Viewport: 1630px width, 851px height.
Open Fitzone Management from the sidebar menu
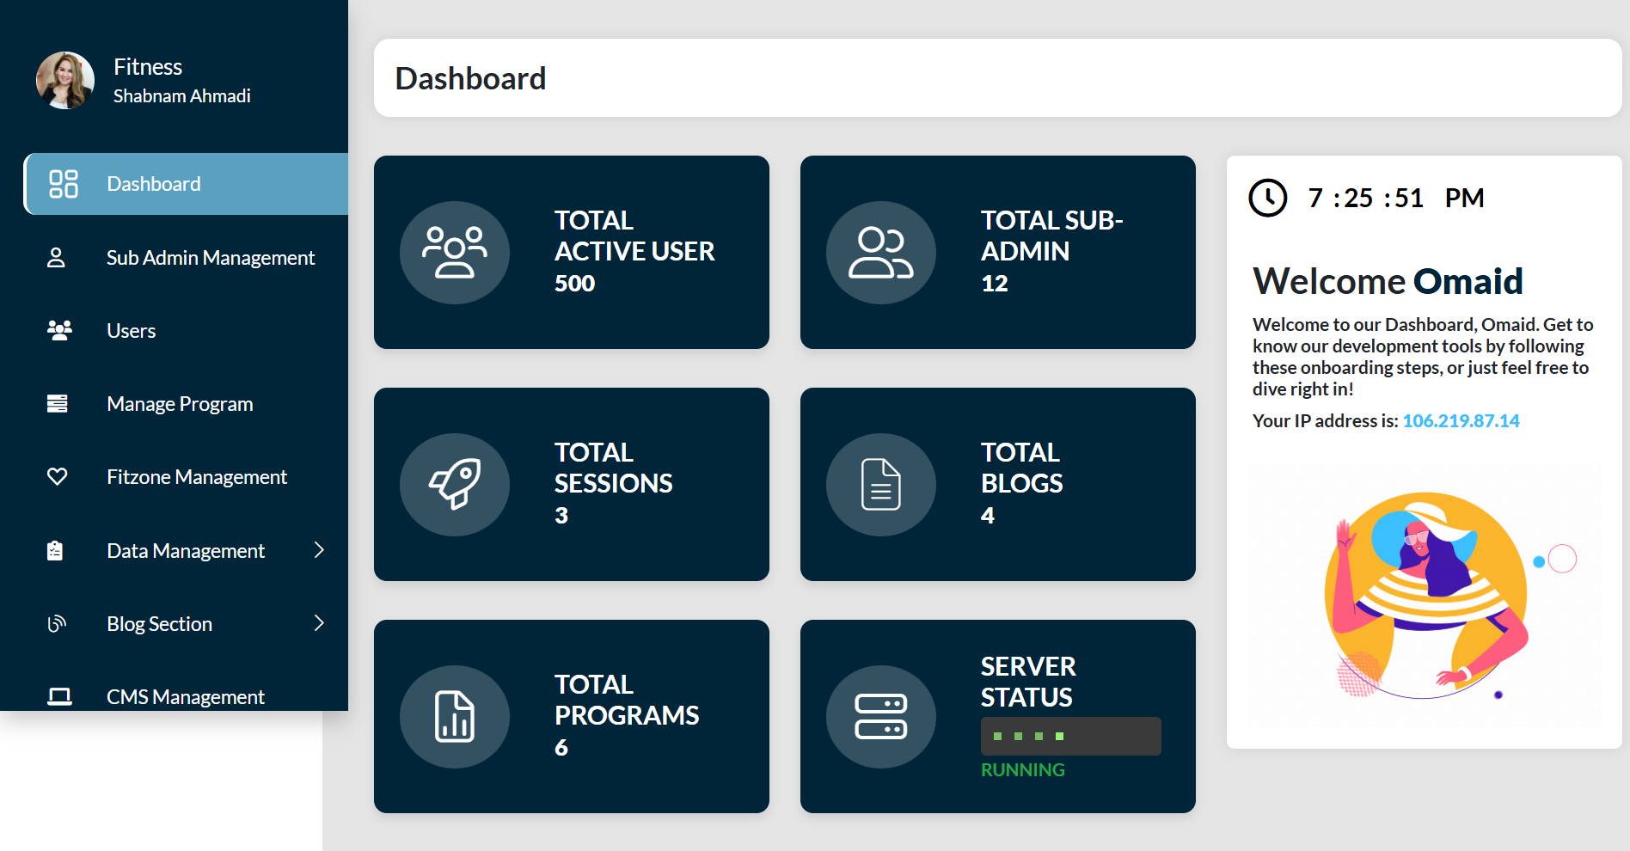click(x=197, y=476)
